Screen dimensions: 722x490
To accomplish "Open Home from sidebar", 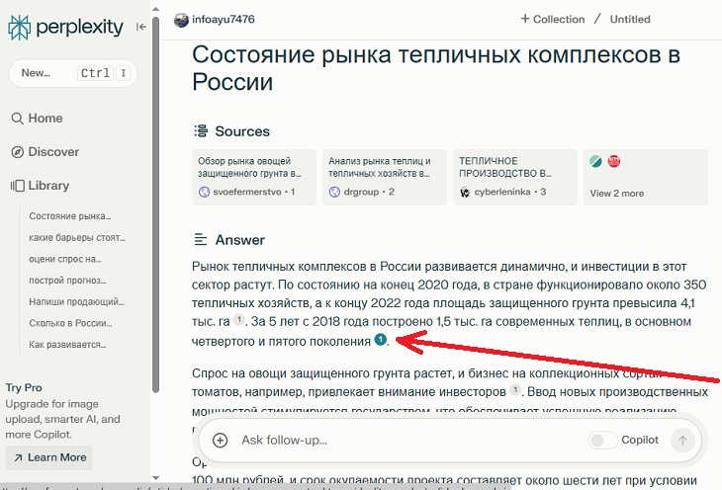I will pyautogui.click(x=37, y=119).
